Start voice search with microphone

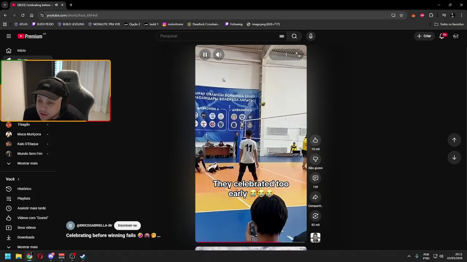tap(311, 36)
